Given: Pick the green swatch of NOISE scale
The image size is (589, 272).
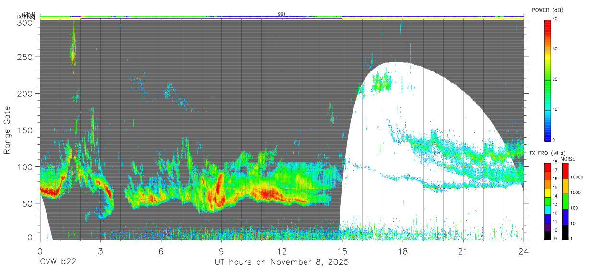Looking at the screenshot, I should coord(565,201).
